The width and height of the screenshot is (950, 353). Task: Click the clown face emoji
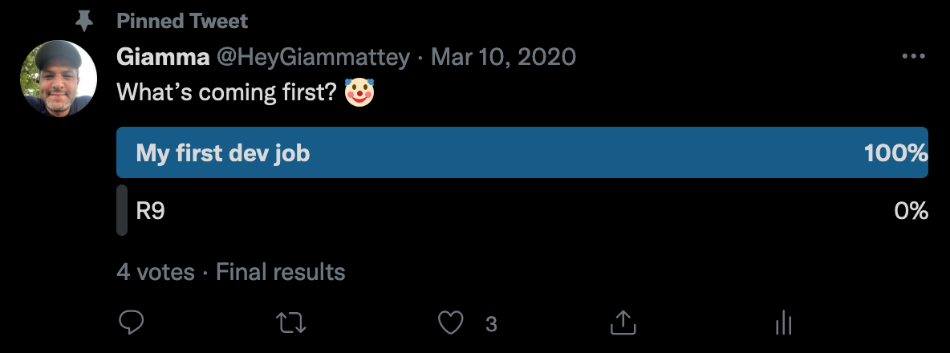coord(360,92)
